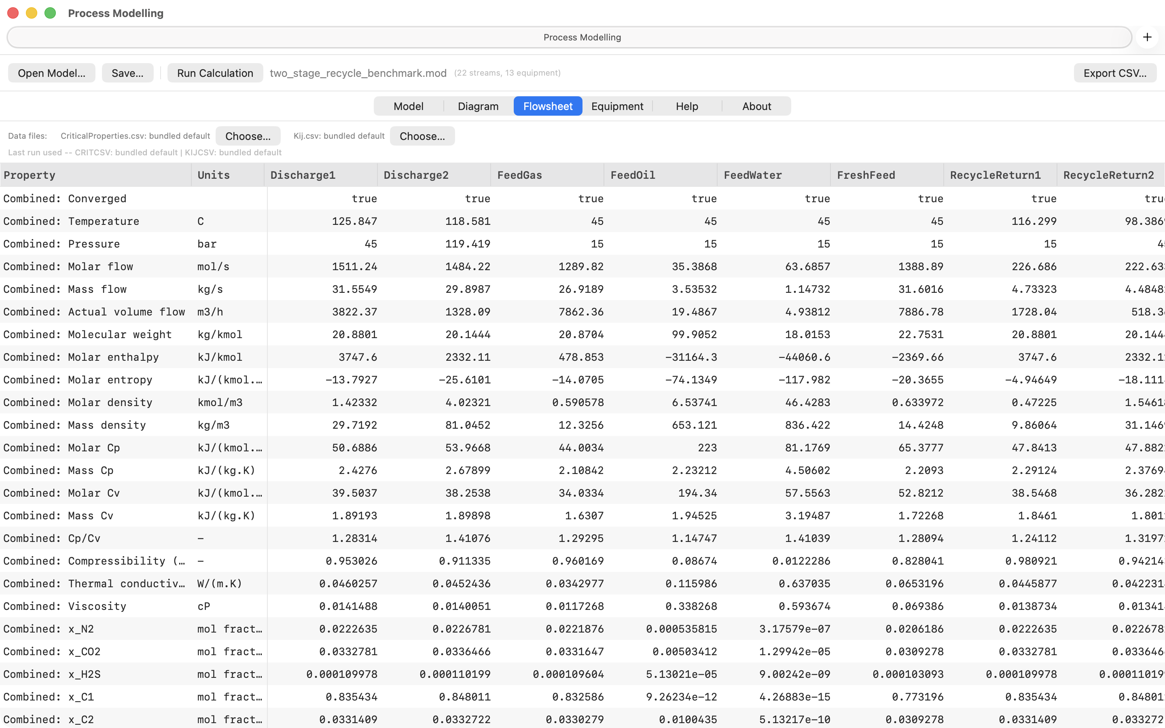Click the Discharge1 column header

pyautogui.click(x=321, y=175)
